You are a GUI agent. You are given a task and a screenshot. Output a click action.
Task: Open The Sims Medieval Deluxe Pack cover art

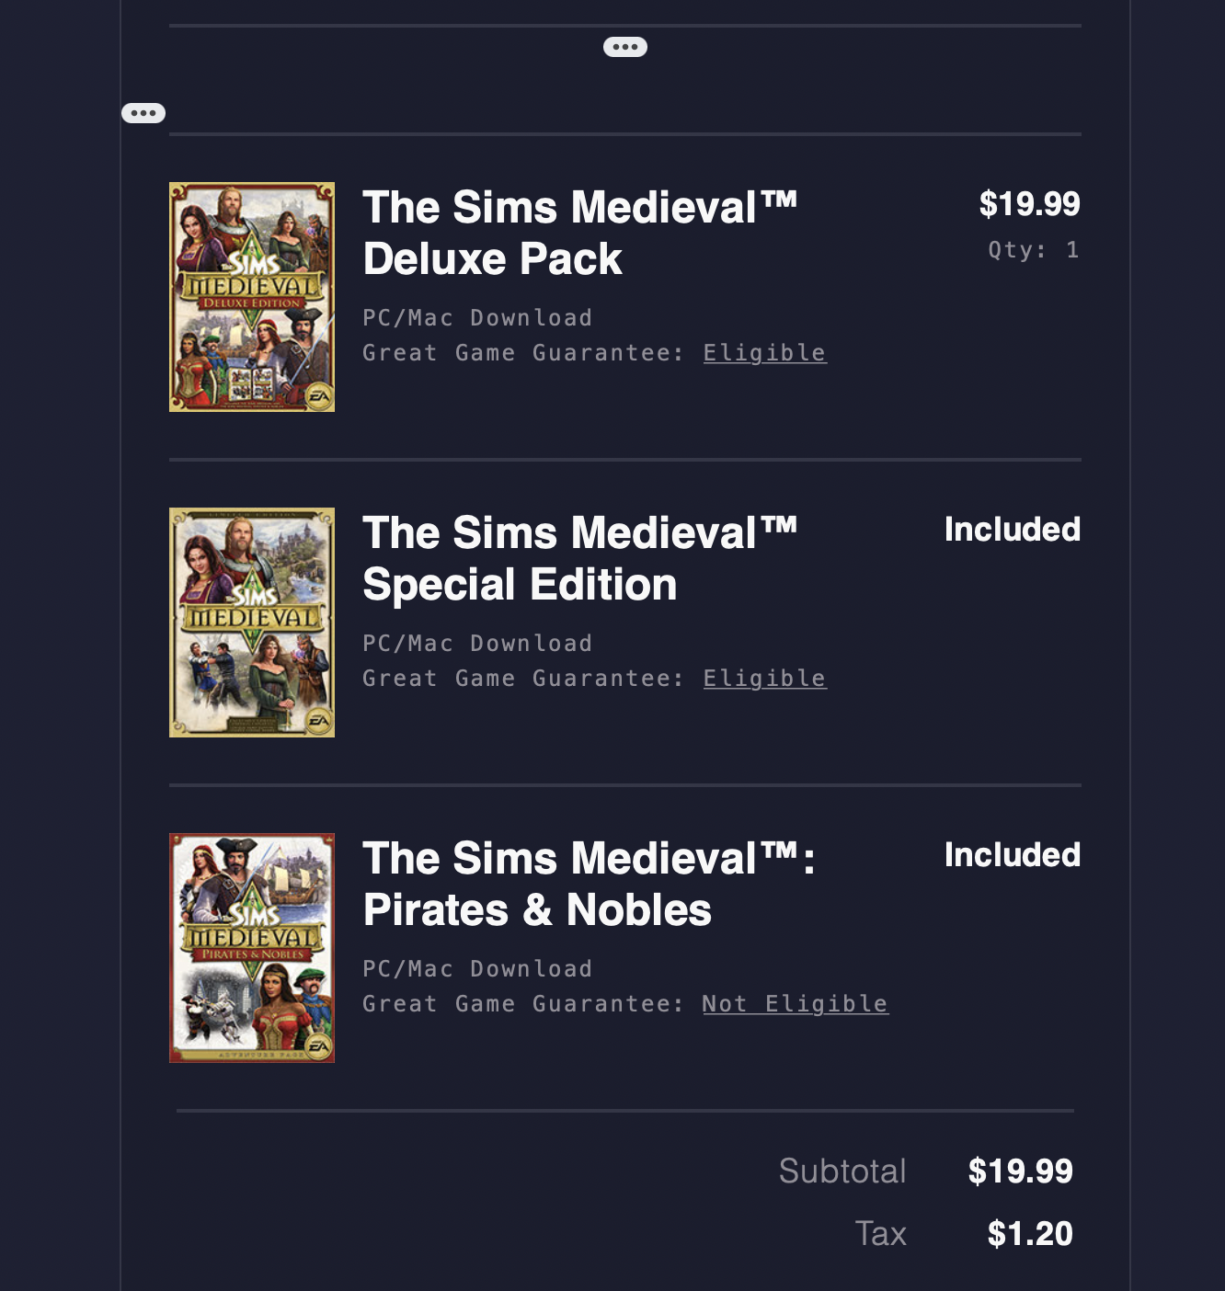point(251,297)
